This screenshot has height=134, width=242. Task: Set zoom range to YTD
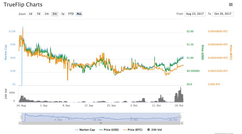[71, 14]
